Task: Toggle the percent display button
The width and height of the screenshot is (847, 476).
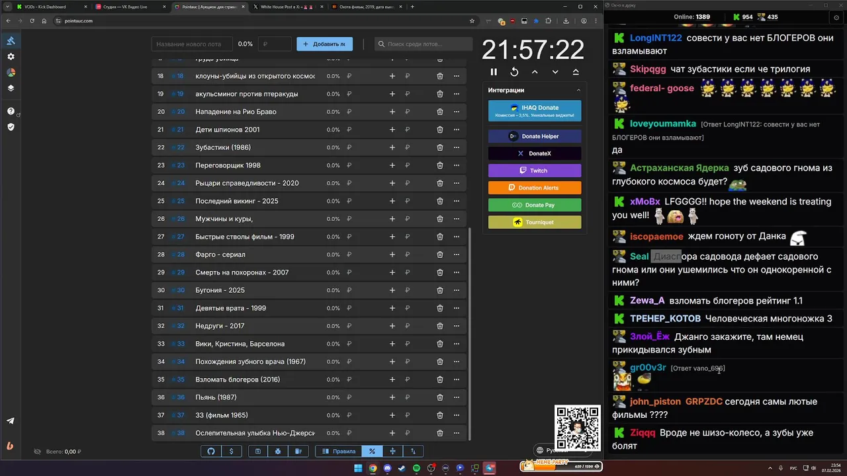Action: (x=372, y=451)
